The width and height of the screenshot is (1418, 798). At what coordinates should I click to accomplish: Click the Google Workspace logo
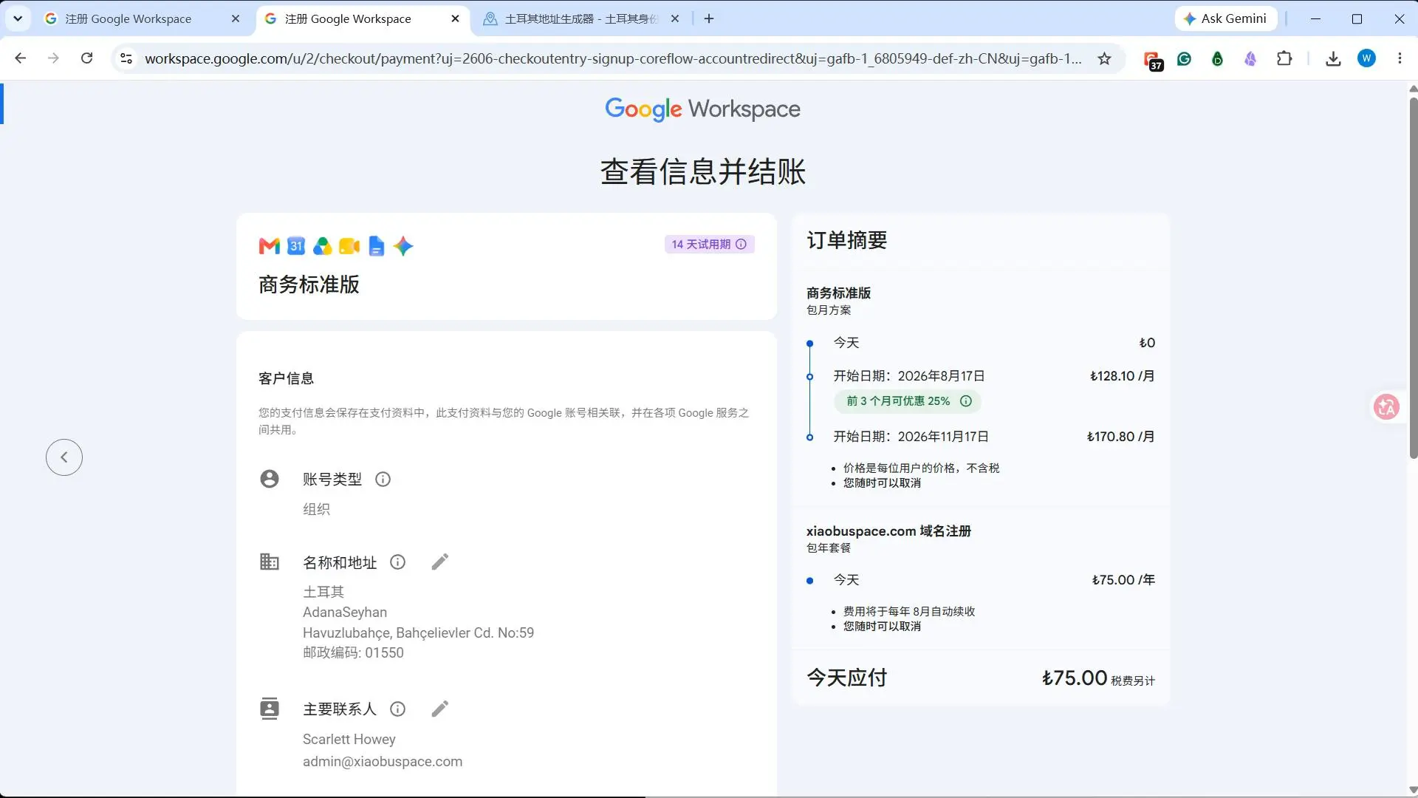702,109
